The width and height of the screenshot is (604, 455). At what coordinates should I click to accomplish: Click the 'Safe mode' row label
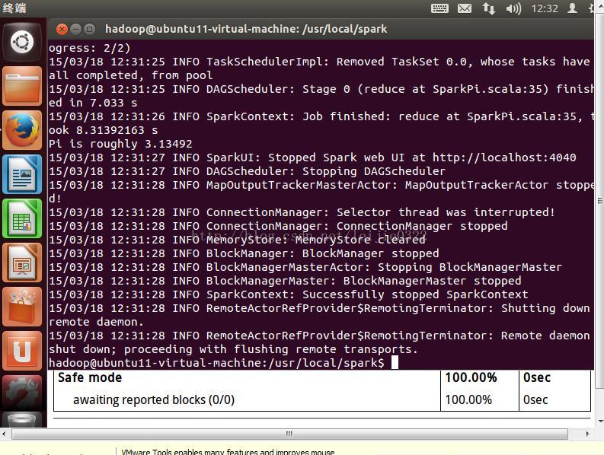(x=90, y=377)
